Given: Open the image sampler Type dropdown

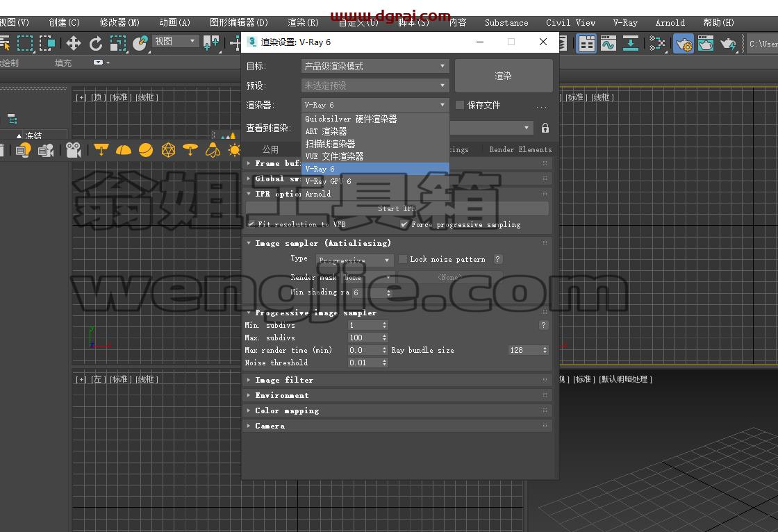Looking at the screenshot, I should click(x=355, y=260).
